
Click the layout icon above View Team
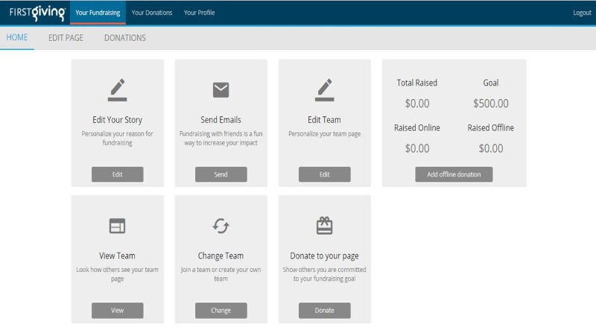tap(117, 226)
